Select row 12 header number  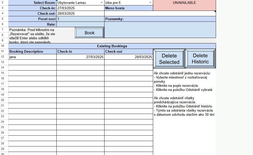click(3, 57)
